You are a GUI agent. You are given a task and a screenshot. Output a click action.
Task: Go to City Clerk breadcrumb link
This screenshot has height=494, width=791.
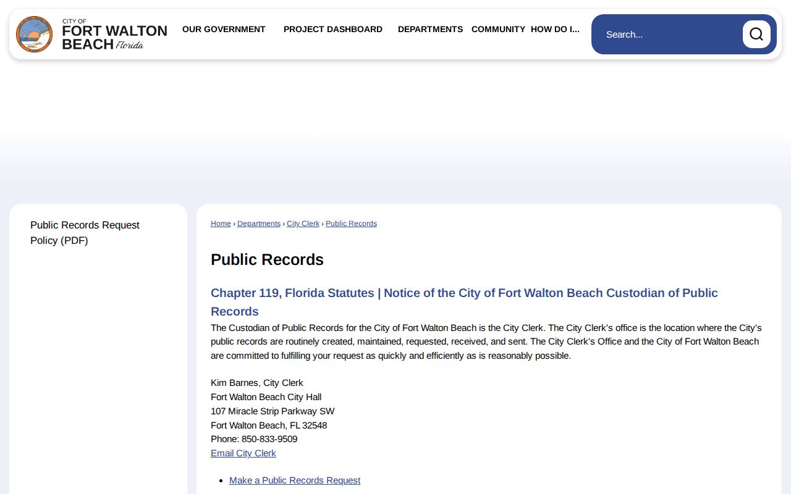(x=303, y=224)
